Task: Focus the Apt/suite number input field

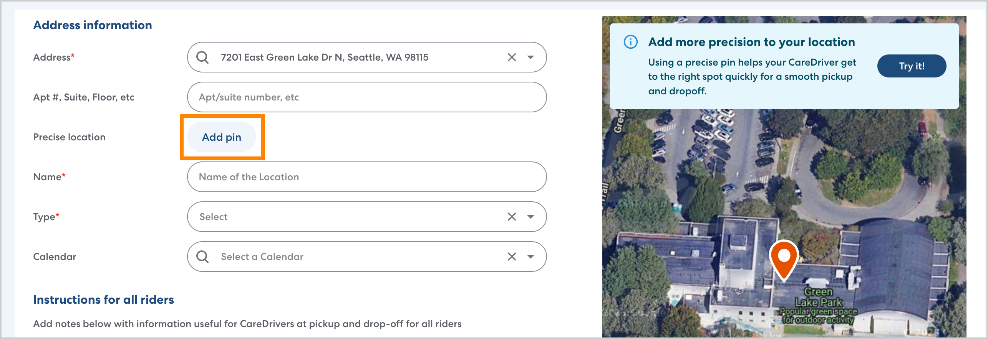Action: click(366, 97)
